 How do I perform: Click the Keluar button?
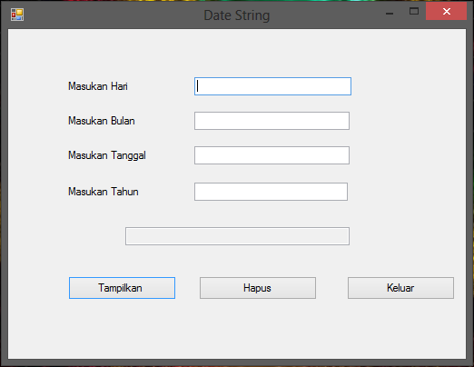(400, 288)
